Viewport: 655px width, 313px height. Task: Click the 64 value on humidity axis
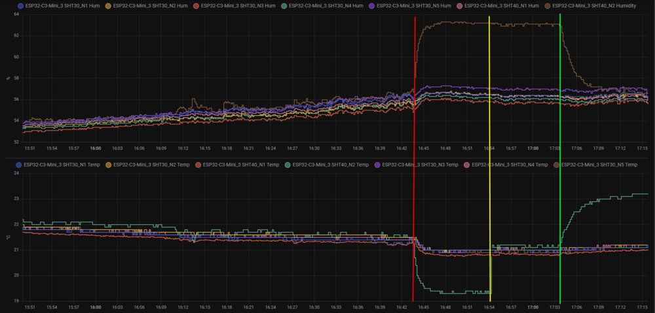click(x=16, y=14)
